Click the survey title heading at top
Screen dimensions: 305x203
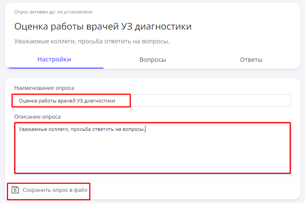click(x=103, y=26)
